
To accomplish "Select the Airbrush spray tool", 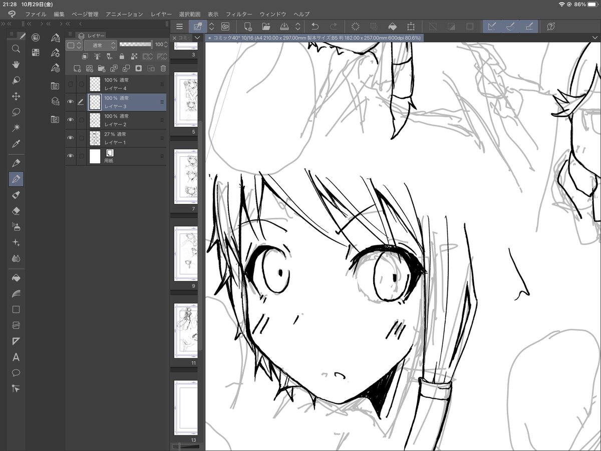I will click(x=16, y=227).
